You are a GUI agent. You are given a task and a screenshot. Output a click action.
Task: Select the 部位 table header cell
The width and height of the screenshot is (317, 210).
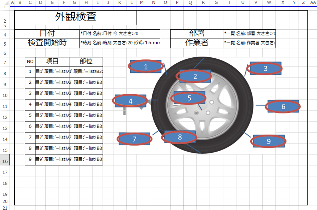pos(86,61)
